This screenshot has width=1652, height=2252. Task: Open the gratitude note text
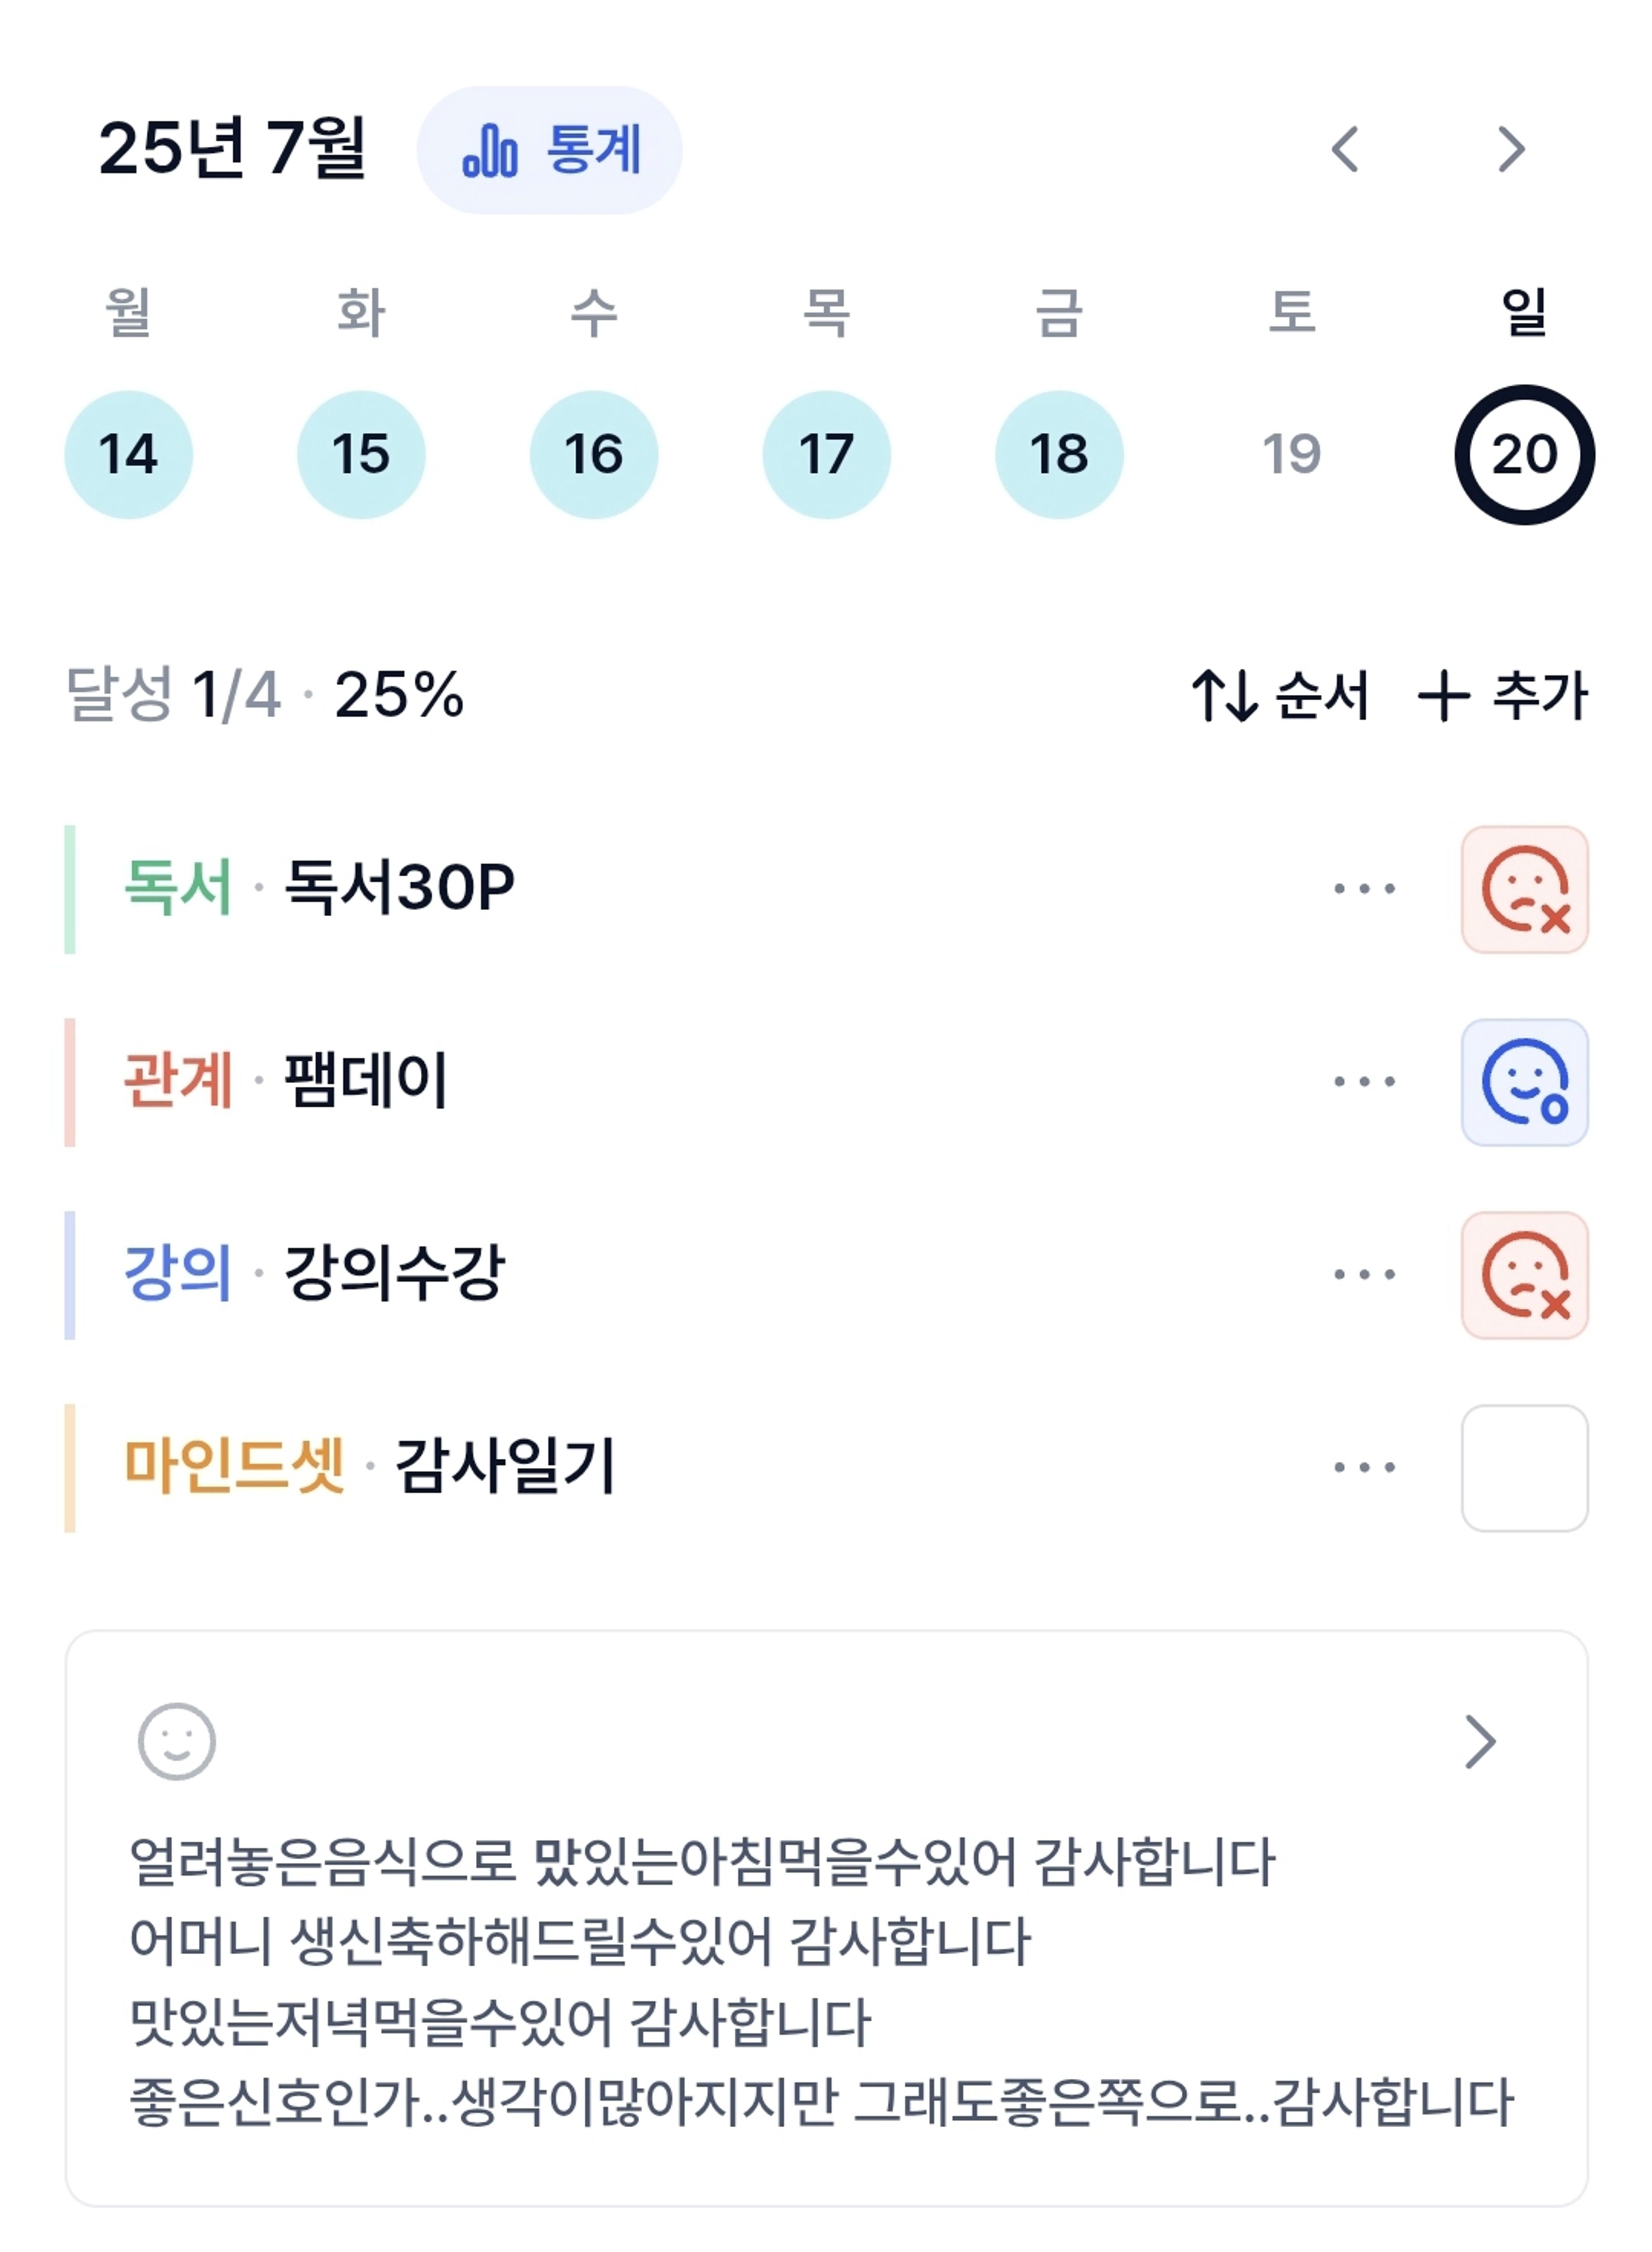click(x=822, y=1982)
